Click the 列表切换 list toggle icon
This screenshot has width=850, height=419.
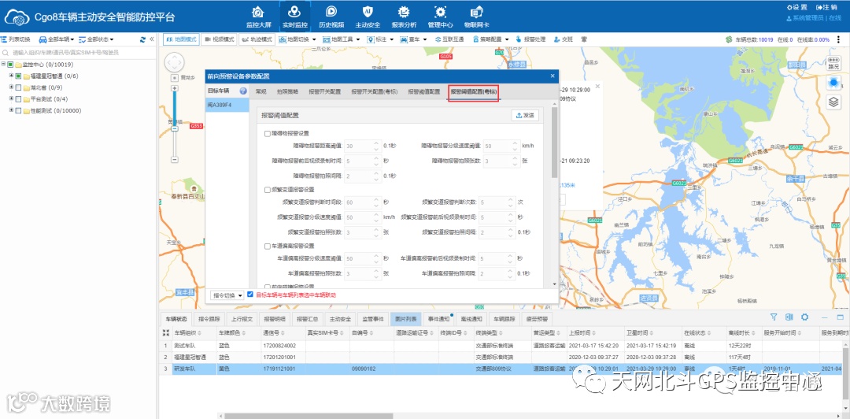click(4, 39)
